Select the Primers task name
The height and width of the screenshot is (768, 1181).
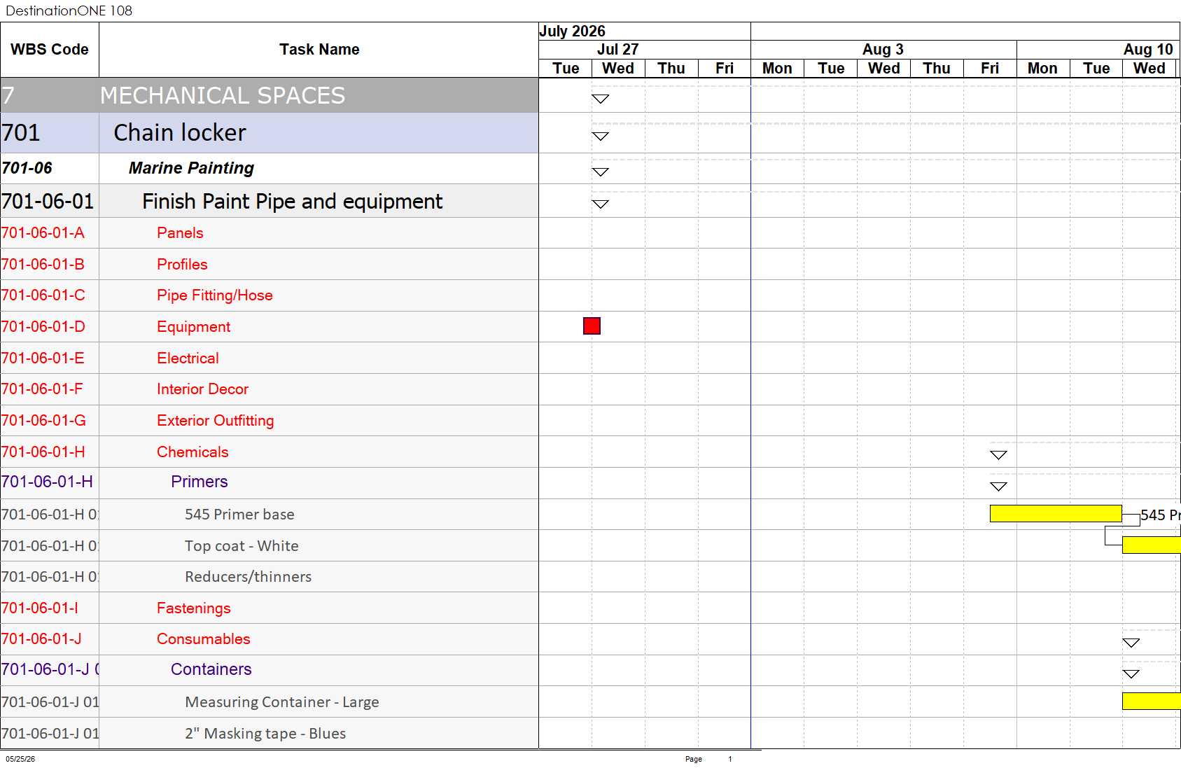tap(199, 482)
